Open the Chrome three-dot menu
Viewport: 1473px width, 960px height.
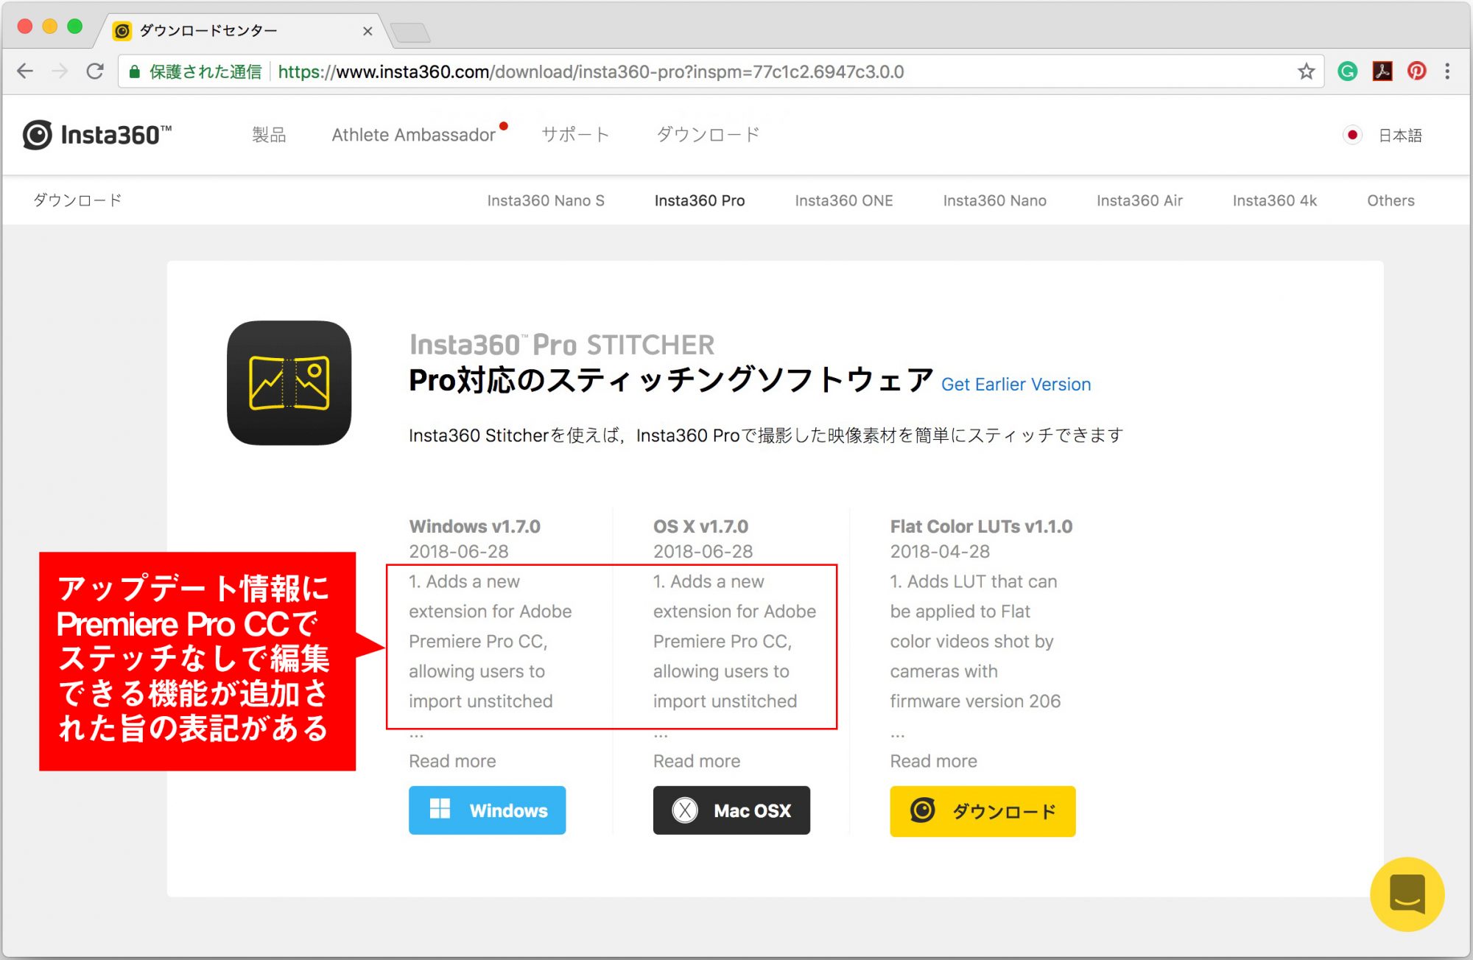tap(1447, 71)
